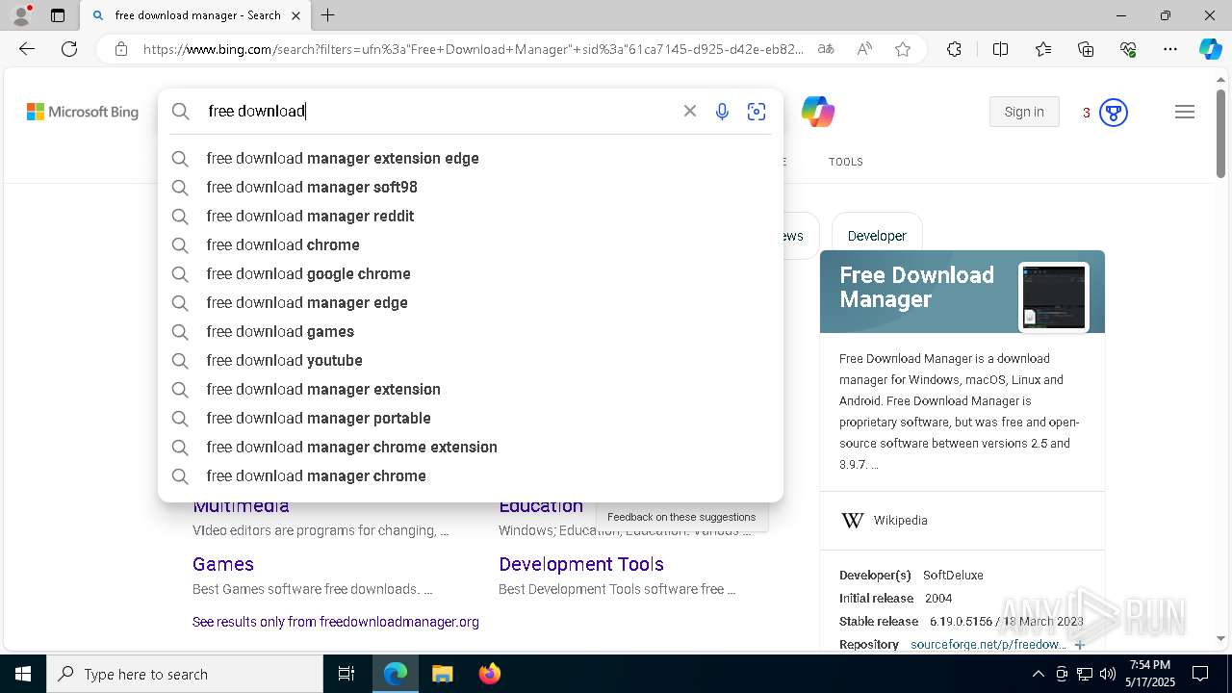Choose suggestion free download manager extension edge

(471, 158)
